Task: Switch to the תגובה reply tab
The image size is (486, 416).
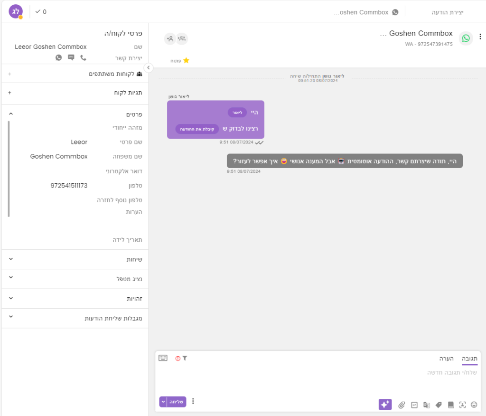Action: click(x=469, y=359)
